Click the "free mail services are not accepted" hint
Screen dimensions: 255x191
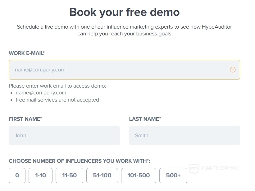click(x=57, y=100)
